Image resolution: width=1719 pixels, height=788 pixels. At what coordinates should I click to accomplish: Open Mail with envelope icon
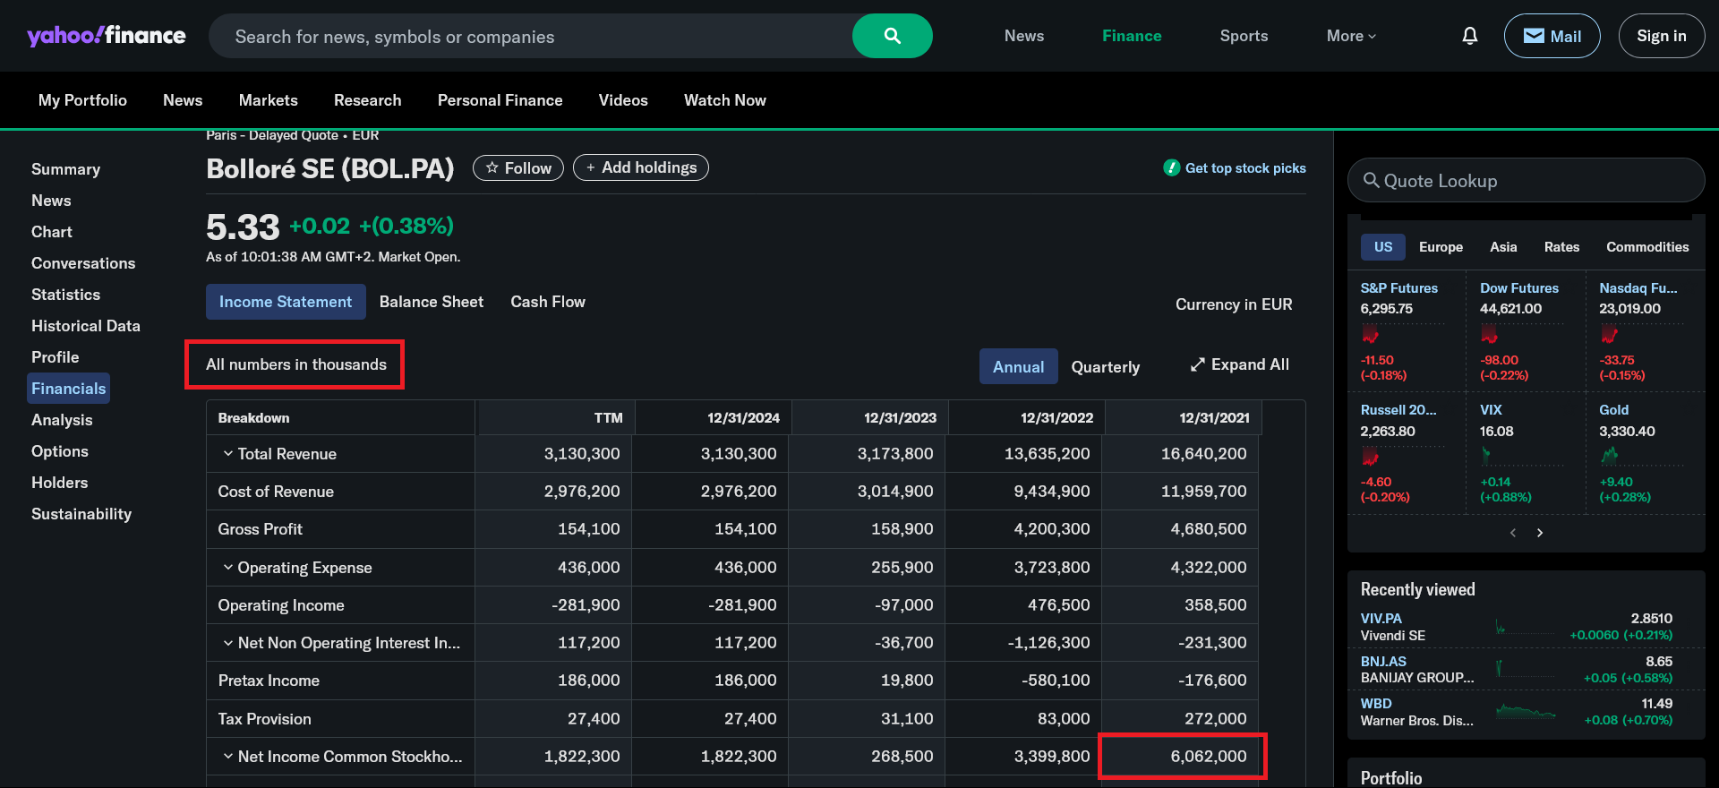[1552, 36]
